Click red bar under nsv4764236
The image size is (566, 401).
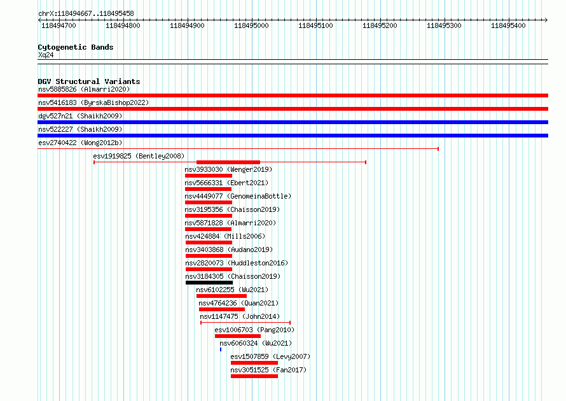tap(222, 309)
